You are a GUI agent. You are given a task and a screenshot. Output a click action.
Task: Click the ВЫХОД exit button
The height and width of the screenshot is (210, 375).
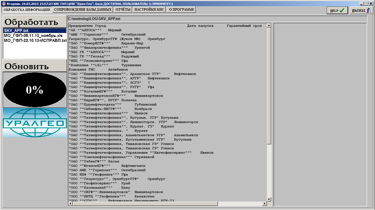point(362,10)
